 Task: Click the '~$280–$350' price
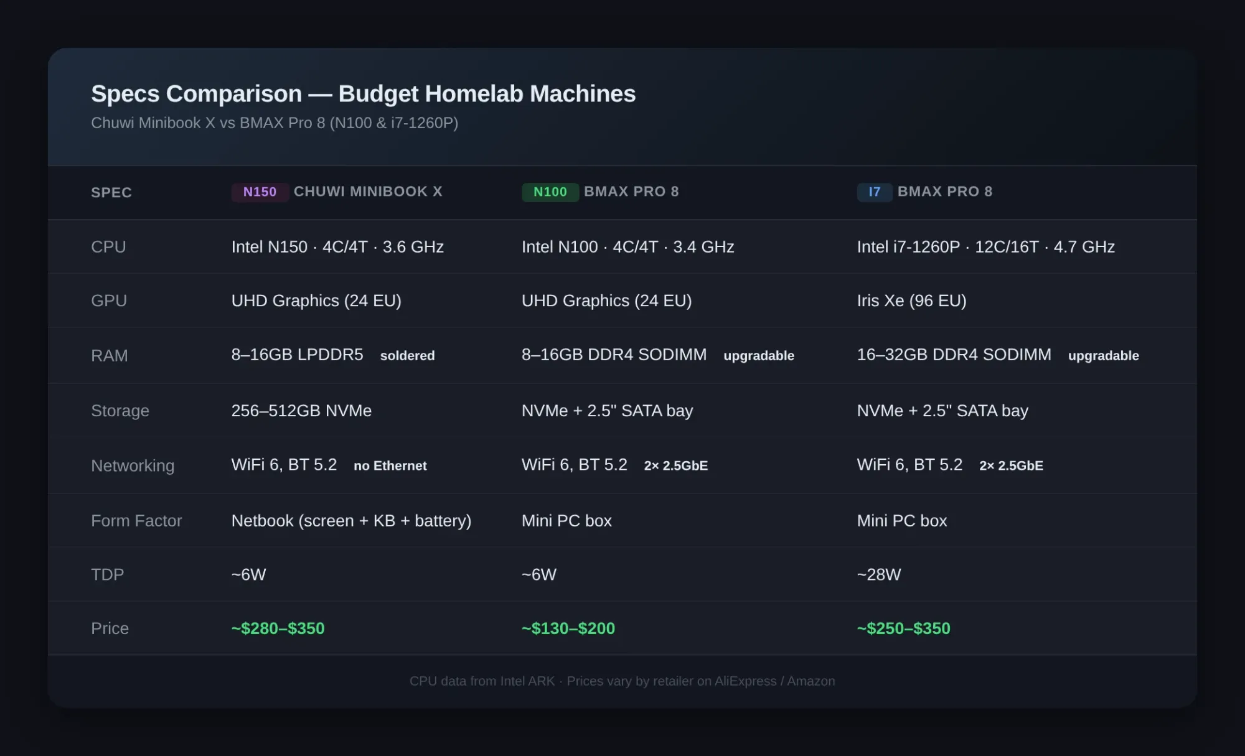click(278, 629)
